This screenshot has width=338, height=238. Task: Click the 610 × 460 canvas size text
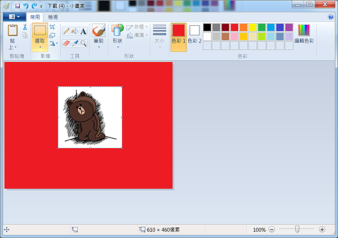[x=163, y=230]
